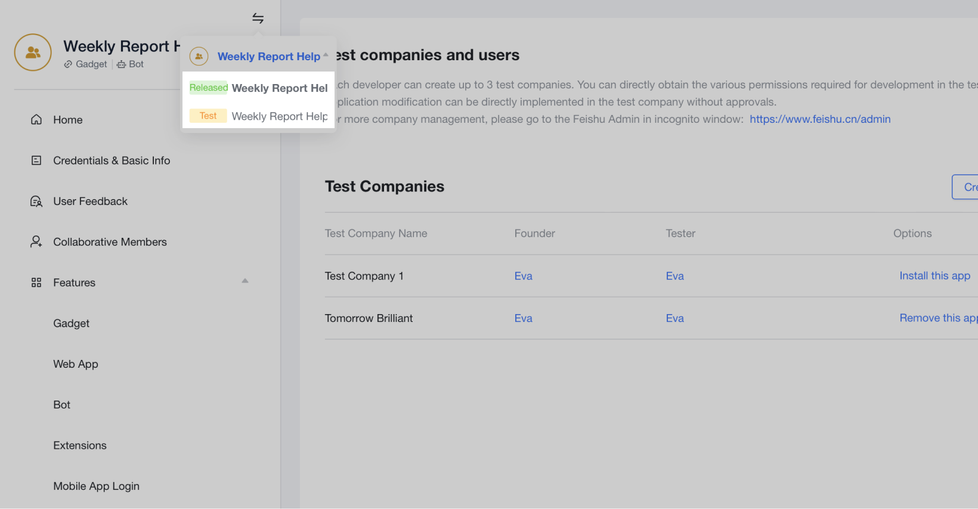The width and height of the screenshot is (978, 509).
Task: Click the Home house icon
Action: 36,120
